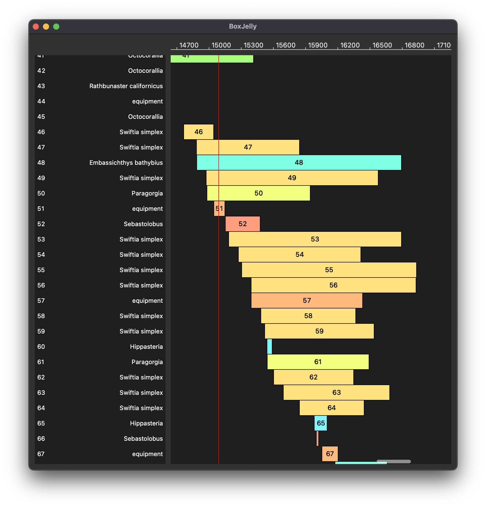Screen dimensions: 486x508
Task: Click the salmon Sebastolobus bar 52
Action: (x=242, y=224)
